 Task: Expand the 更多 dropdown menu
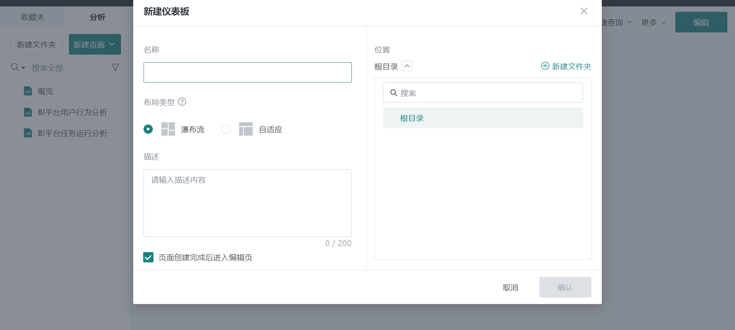653,23
